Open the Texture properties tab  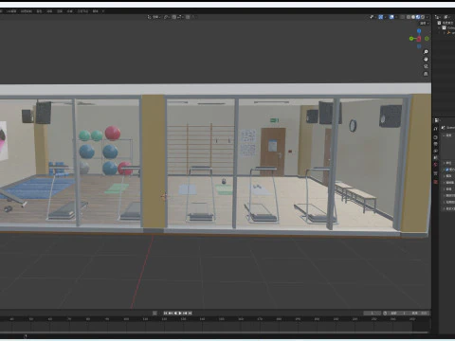(x=436, y=182)
